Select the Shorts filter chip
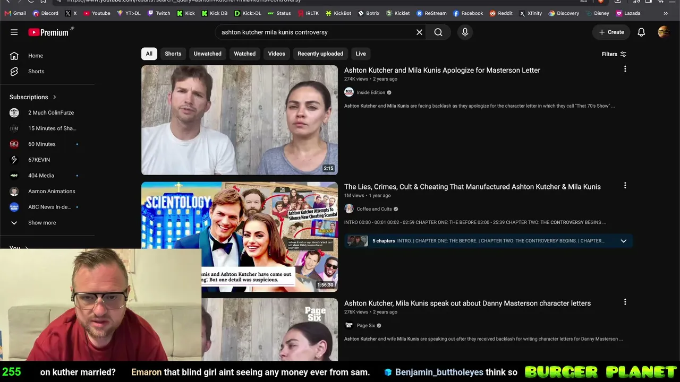This screenshot has height=382, width=680. [x=173, y=54]
